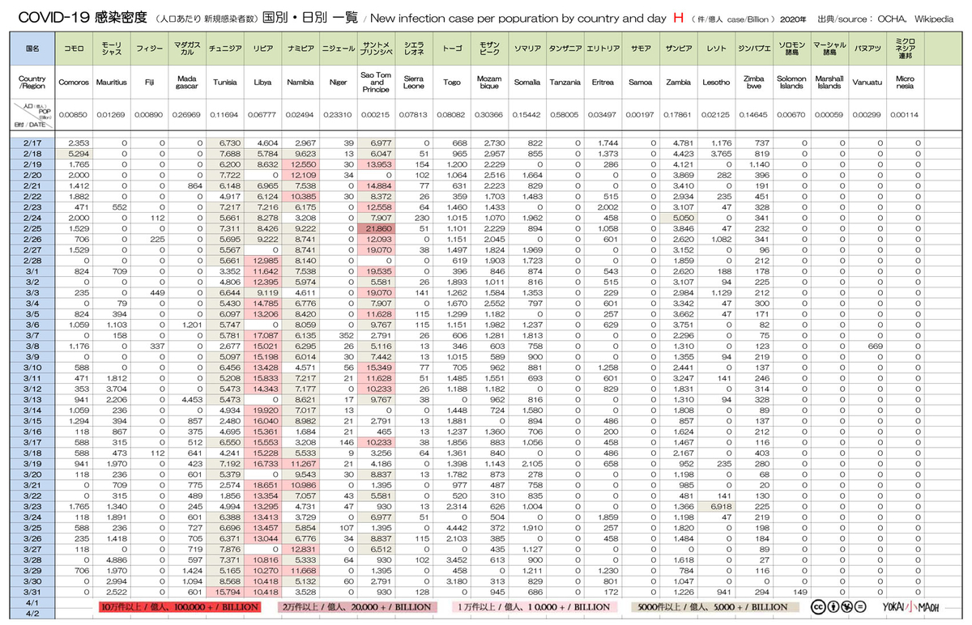Click the CC NoDerivatives equals icon
Viewport: 972px width, 625px height.
pyautogui.click(x=862, y=606)
